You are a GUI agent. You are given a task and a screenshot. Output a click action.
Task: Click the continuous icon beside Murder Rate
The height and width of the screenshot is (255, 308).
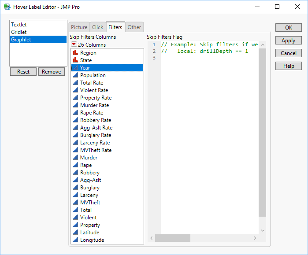click(75, 105)
